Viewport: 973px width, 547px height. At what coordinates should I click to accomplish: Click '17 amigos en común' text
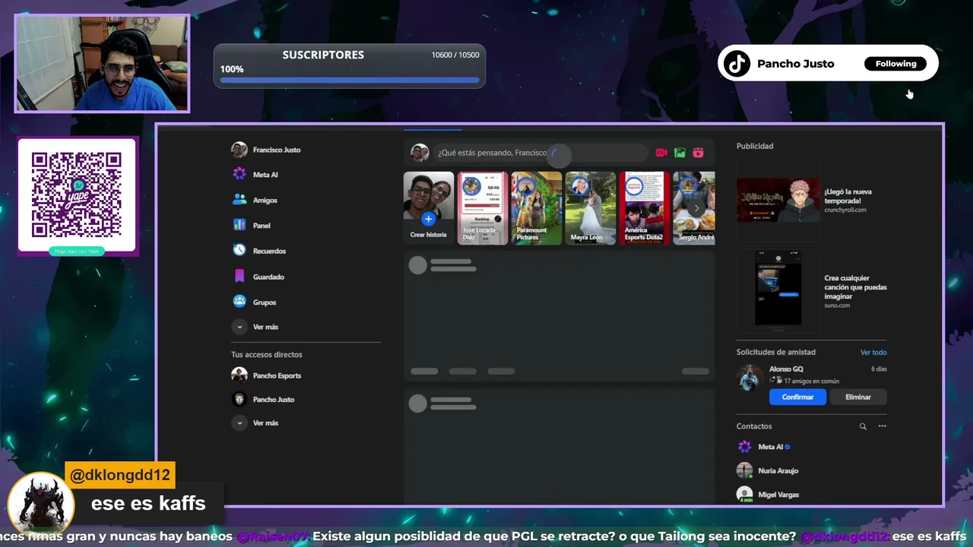(810, 381)
